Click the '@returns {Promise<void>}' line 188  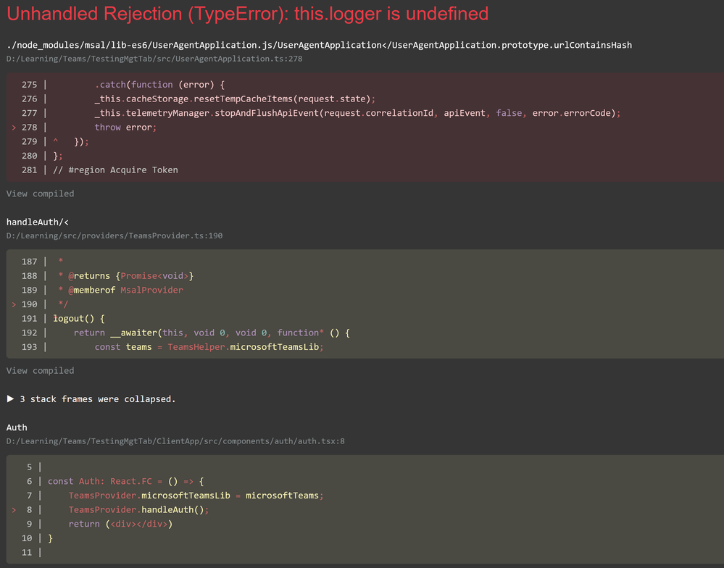[x=126, y=276]
